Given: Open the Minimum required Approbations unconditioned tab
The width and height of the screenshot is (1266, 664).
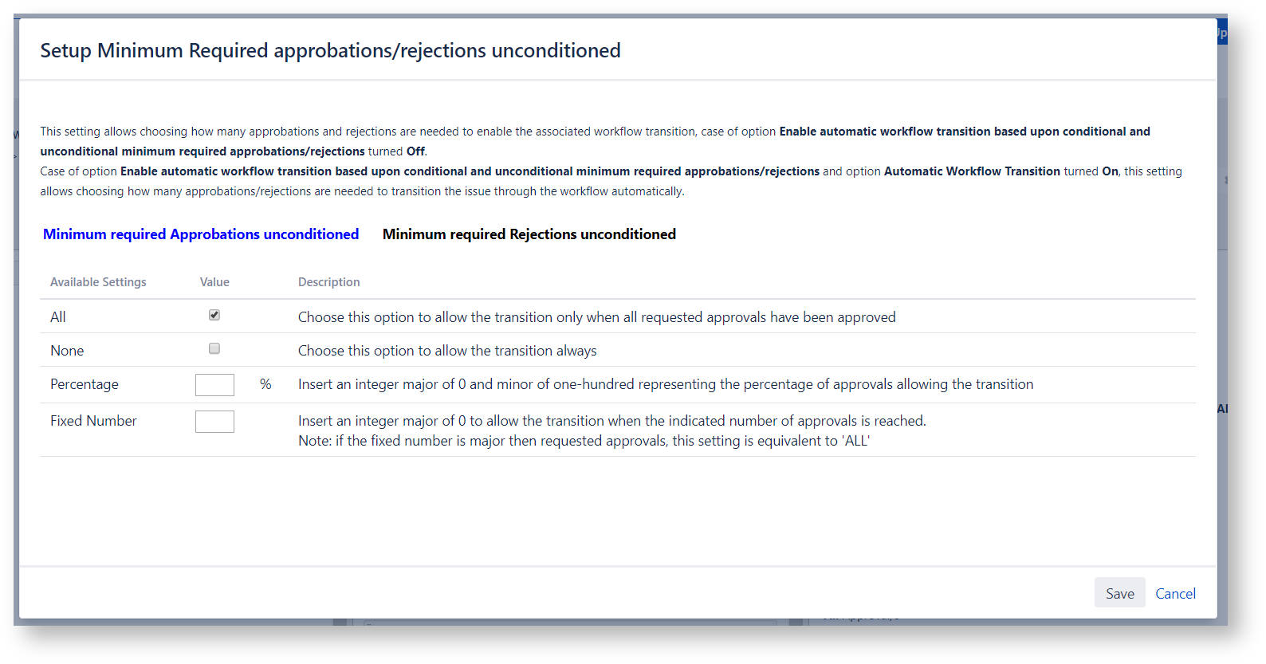Looking at the screenshot, I should click(x=200, y=234).
